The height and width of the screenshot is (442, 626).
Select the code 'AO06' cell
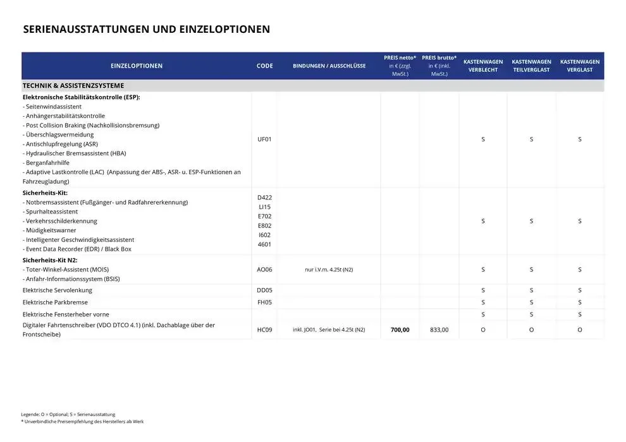pyautogui.click(x=264, y=270)
